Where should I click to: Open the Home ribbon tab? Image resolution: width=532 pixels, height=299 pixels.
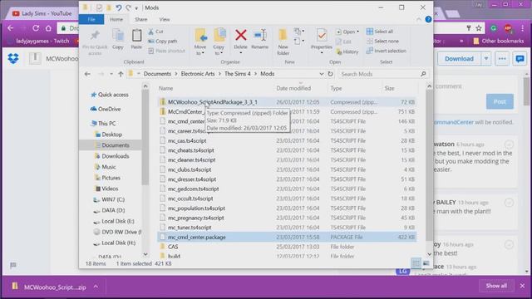[x=116, y=19]
